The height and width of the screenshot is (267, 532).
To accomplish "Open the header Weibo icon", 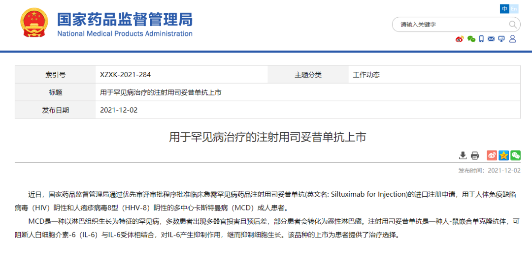I will [460, 39].
